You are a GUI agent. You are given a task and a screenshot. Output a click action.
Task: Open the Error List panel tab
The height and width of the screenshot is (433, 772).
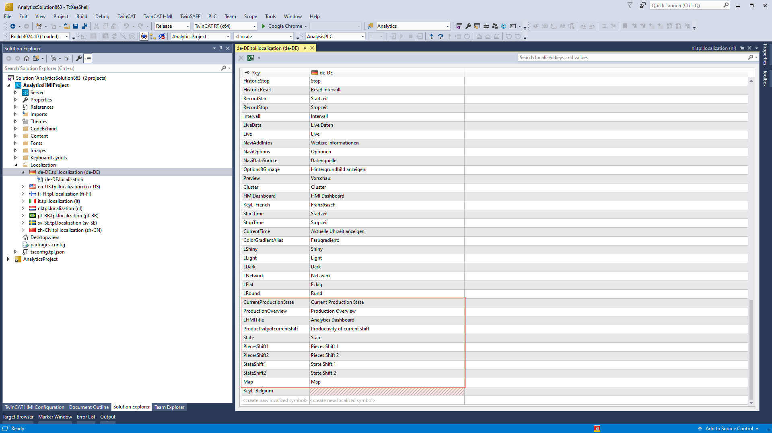86,417
